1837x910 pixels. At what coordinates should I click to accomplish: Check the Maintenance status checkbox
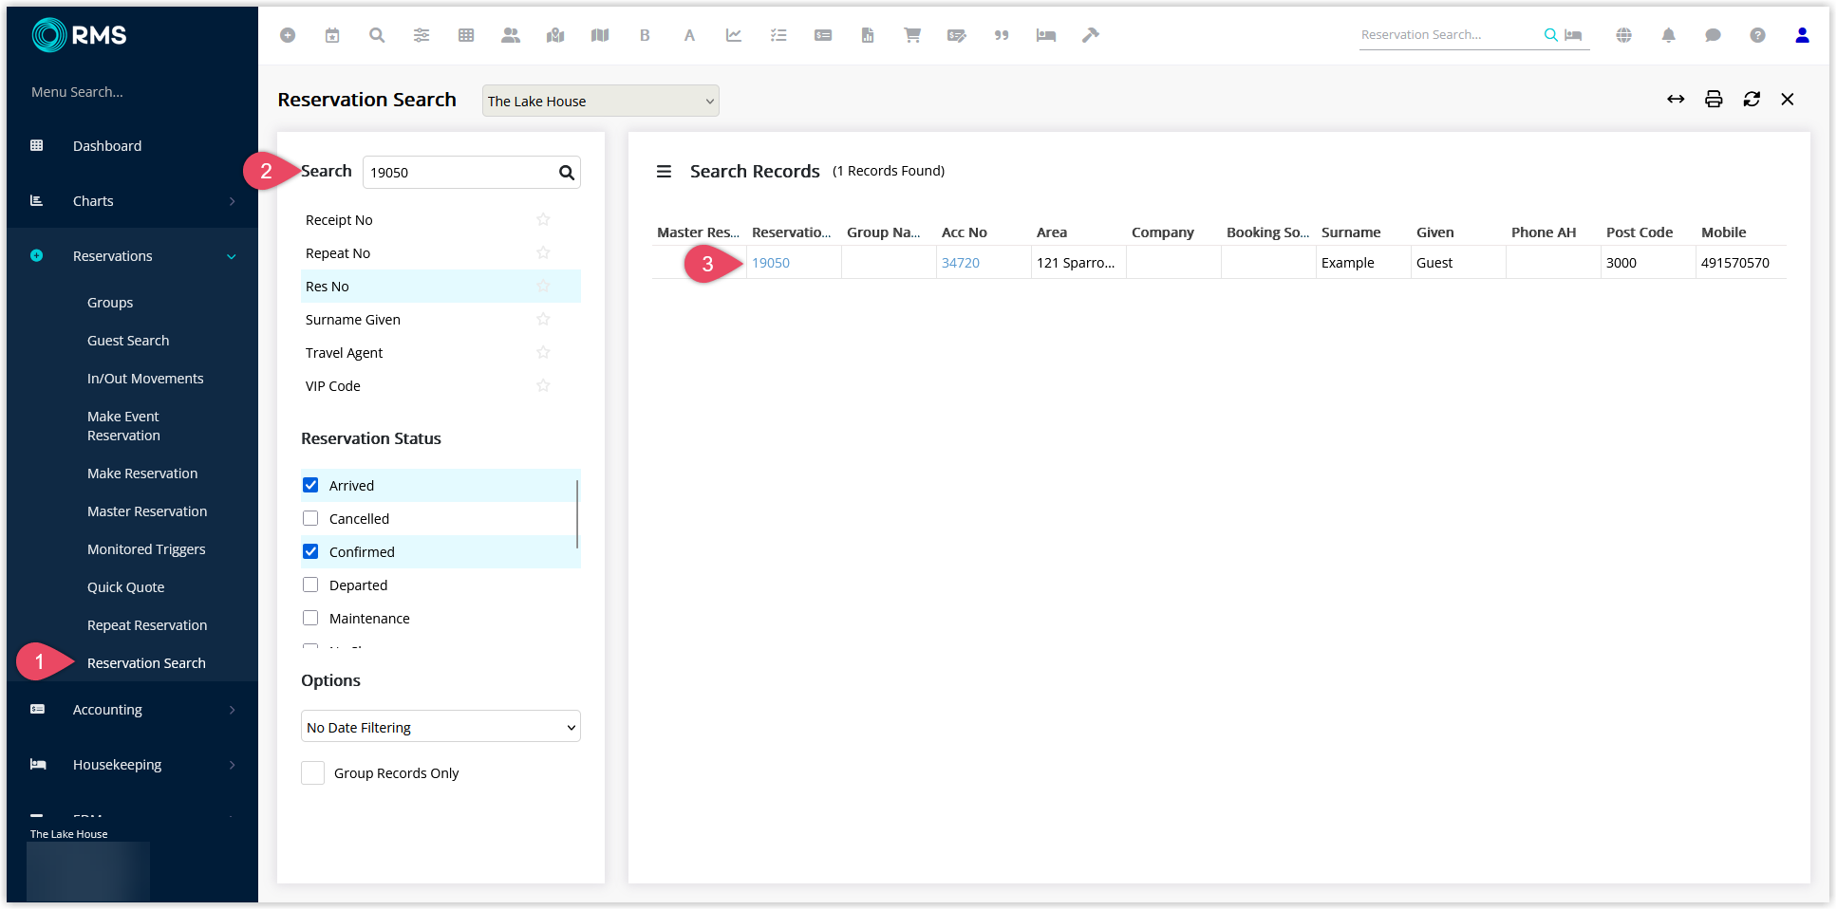[x=310, y=618]
